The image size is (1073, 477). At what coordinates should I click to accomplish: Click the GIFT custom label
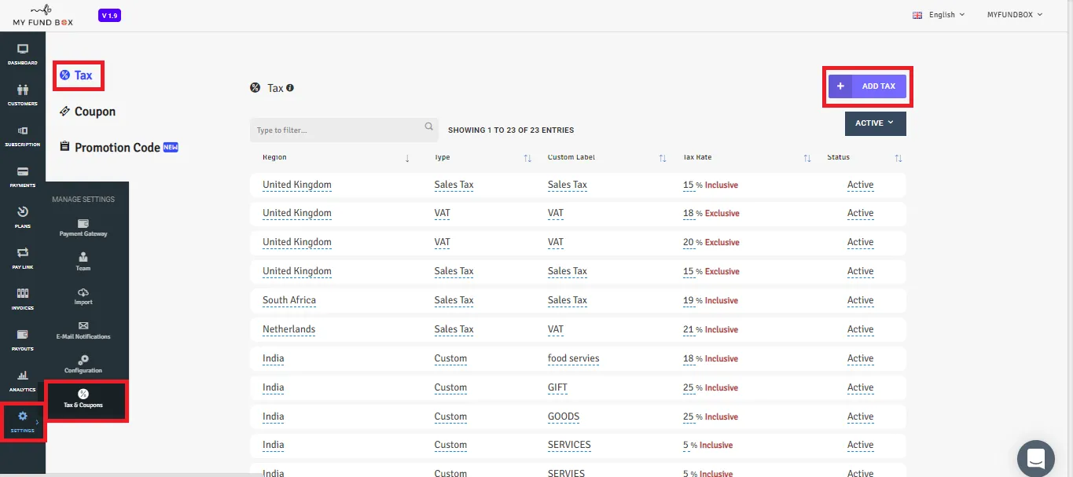pyautogui.click(x=557, y=387)
